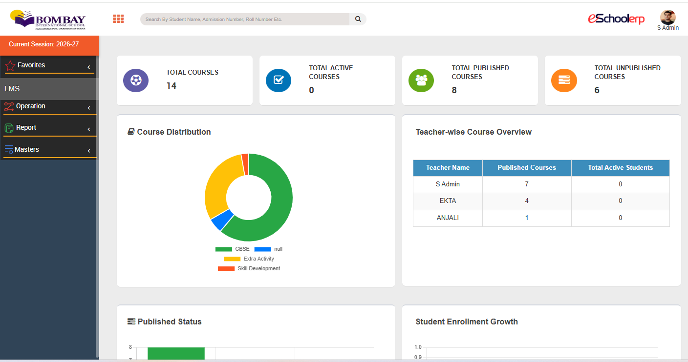Viewport: 688px width, 362px height.
Task: Toggle the Skill Development legend swatch
Action: (x=226, y=269)
